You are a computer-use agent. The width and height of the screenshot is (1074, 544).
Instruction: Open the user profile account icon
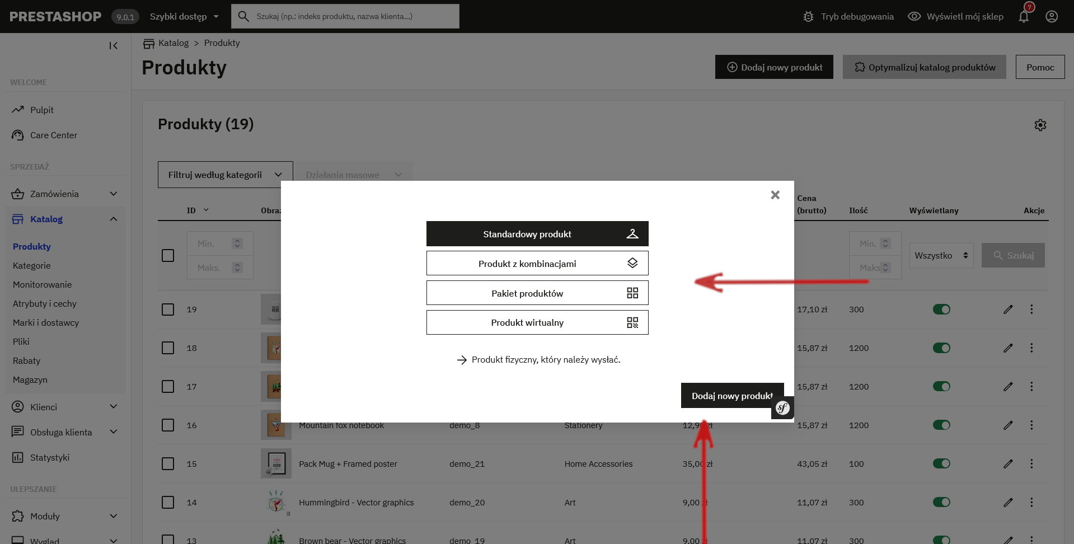[x=1052, y=17]
